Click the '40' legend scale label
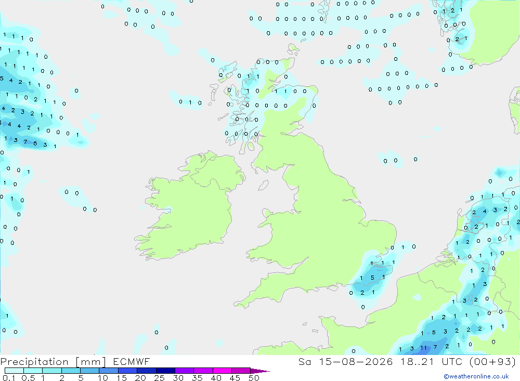 [x=216, y=378]
